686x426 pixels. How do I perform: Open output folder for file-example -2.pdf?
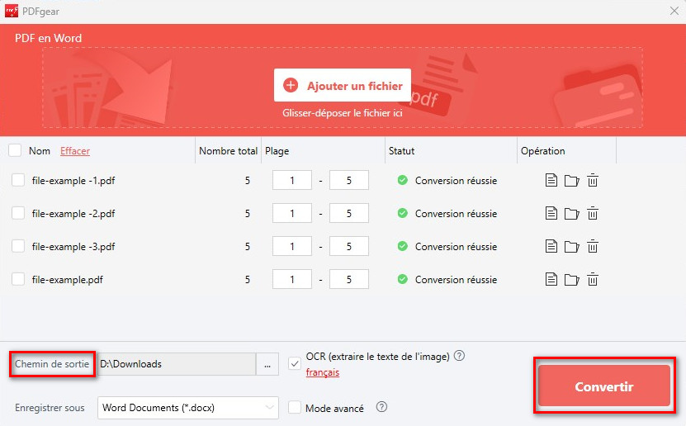tap(571, 214)
